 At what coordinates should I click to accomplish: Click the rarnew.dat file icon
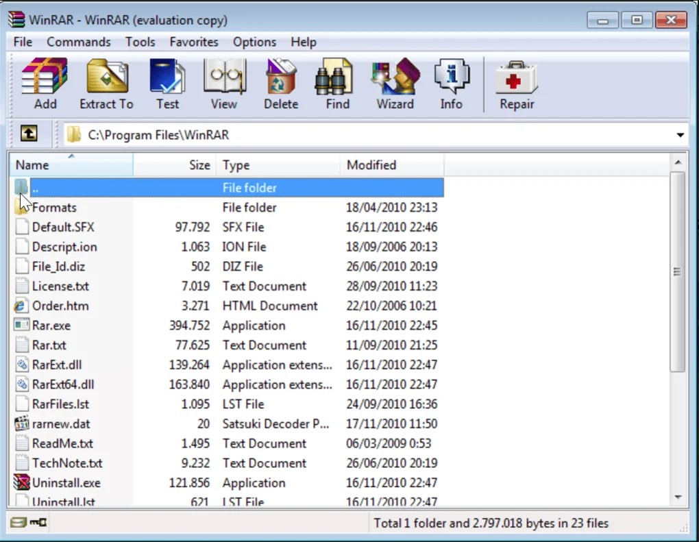pyautogui.click(x=21, y=423)
